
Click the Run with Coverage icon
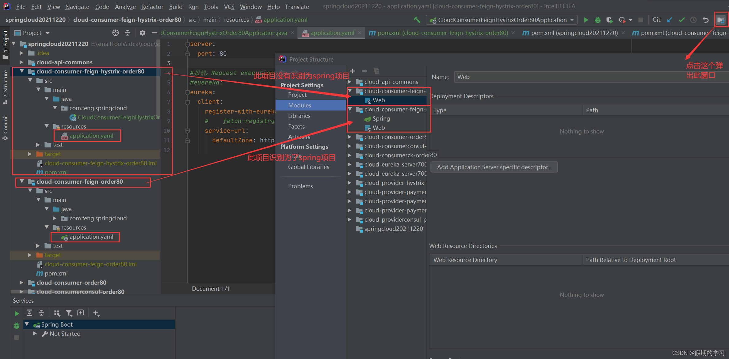(609, 20)
